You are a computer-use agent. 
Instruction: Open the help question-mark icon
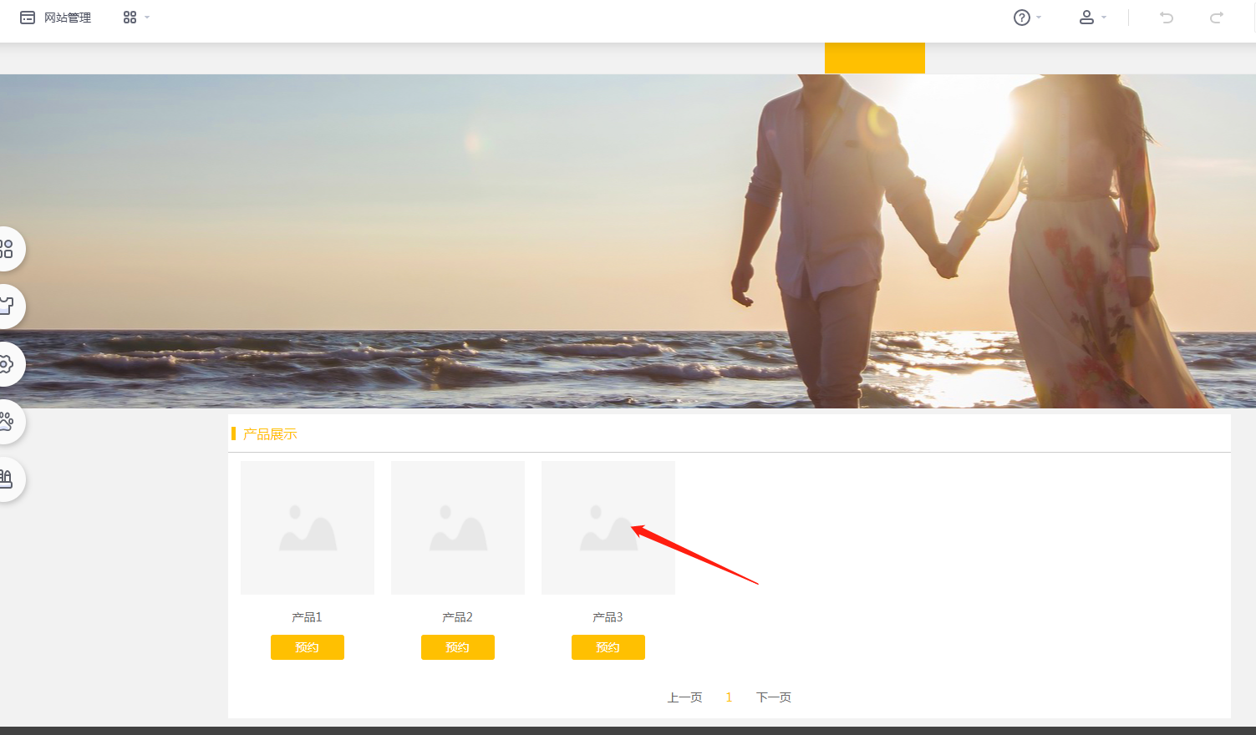coord(1021,18)
